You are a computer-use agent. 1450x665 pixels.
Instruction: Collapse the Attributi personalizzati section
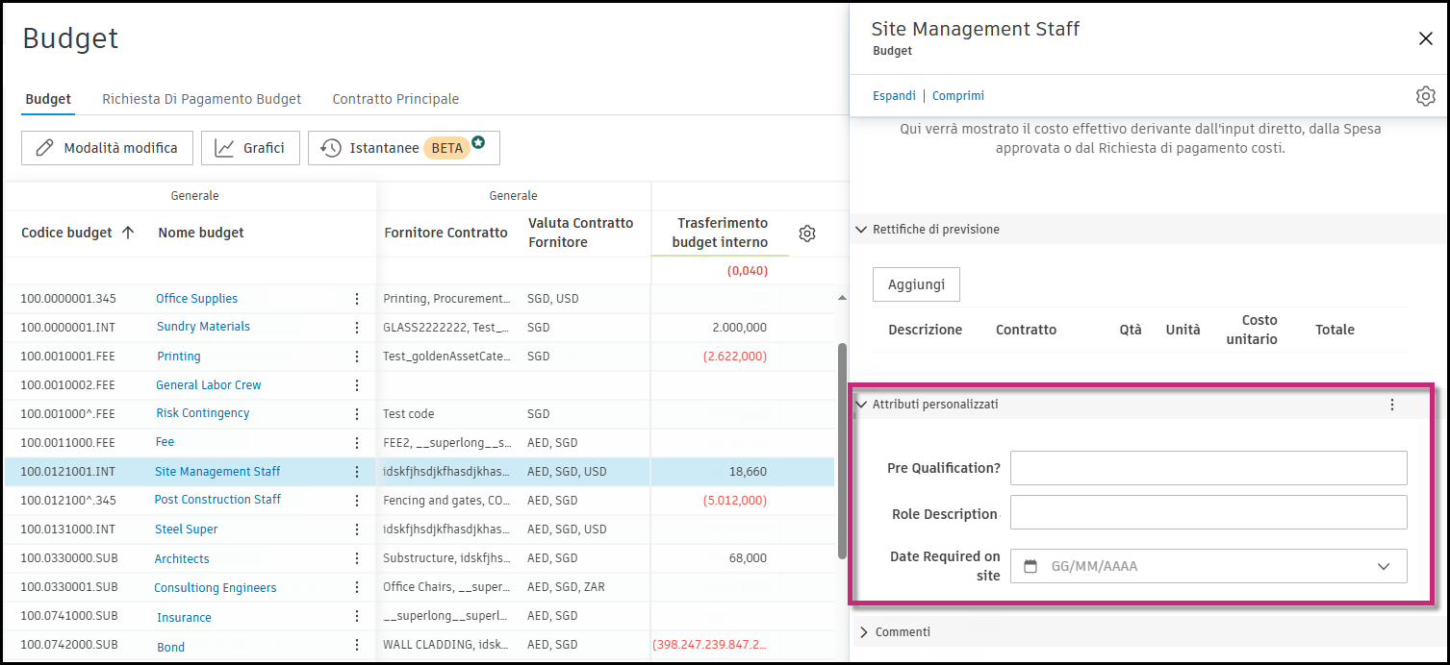tap(861, 405)
